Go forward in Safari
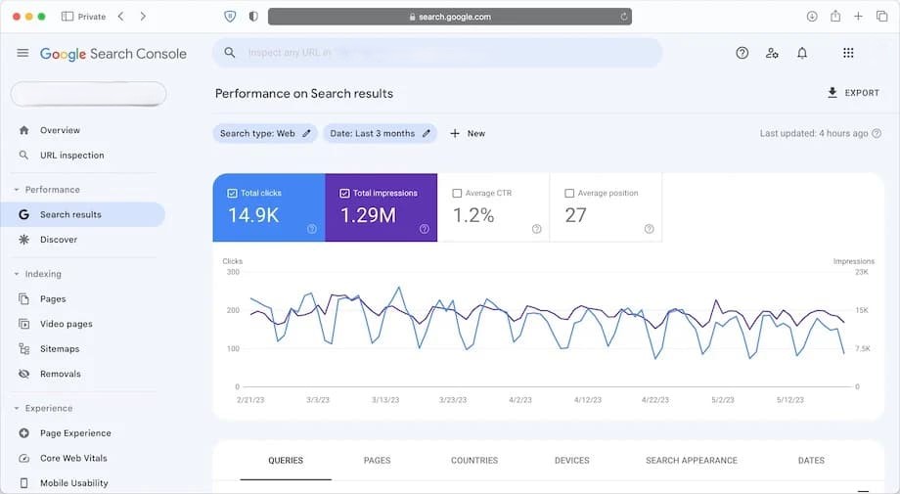Image resolution: width=900 pixels, height=494 pixels. [x=143, y=17]
